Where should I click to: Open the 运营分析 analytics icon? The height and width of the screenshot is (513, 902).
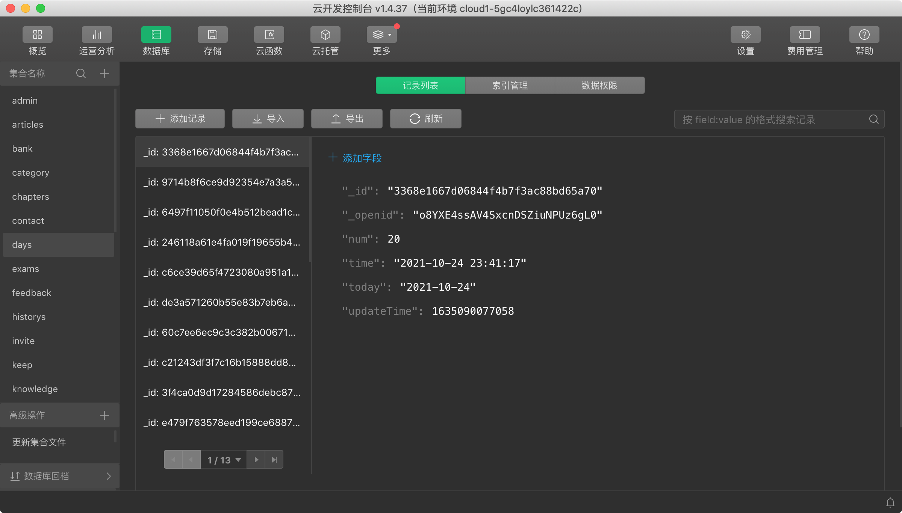click(97, 35)
